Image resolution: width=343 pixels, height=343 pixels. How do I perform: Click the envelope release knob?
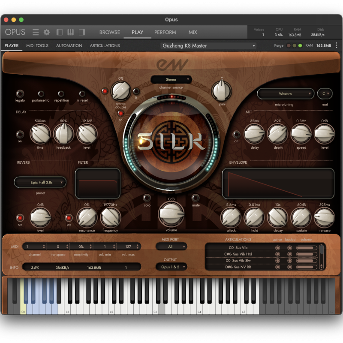(325, 217)
